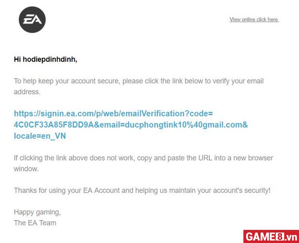Click the If clicking the link above sentence

point(143,163)
